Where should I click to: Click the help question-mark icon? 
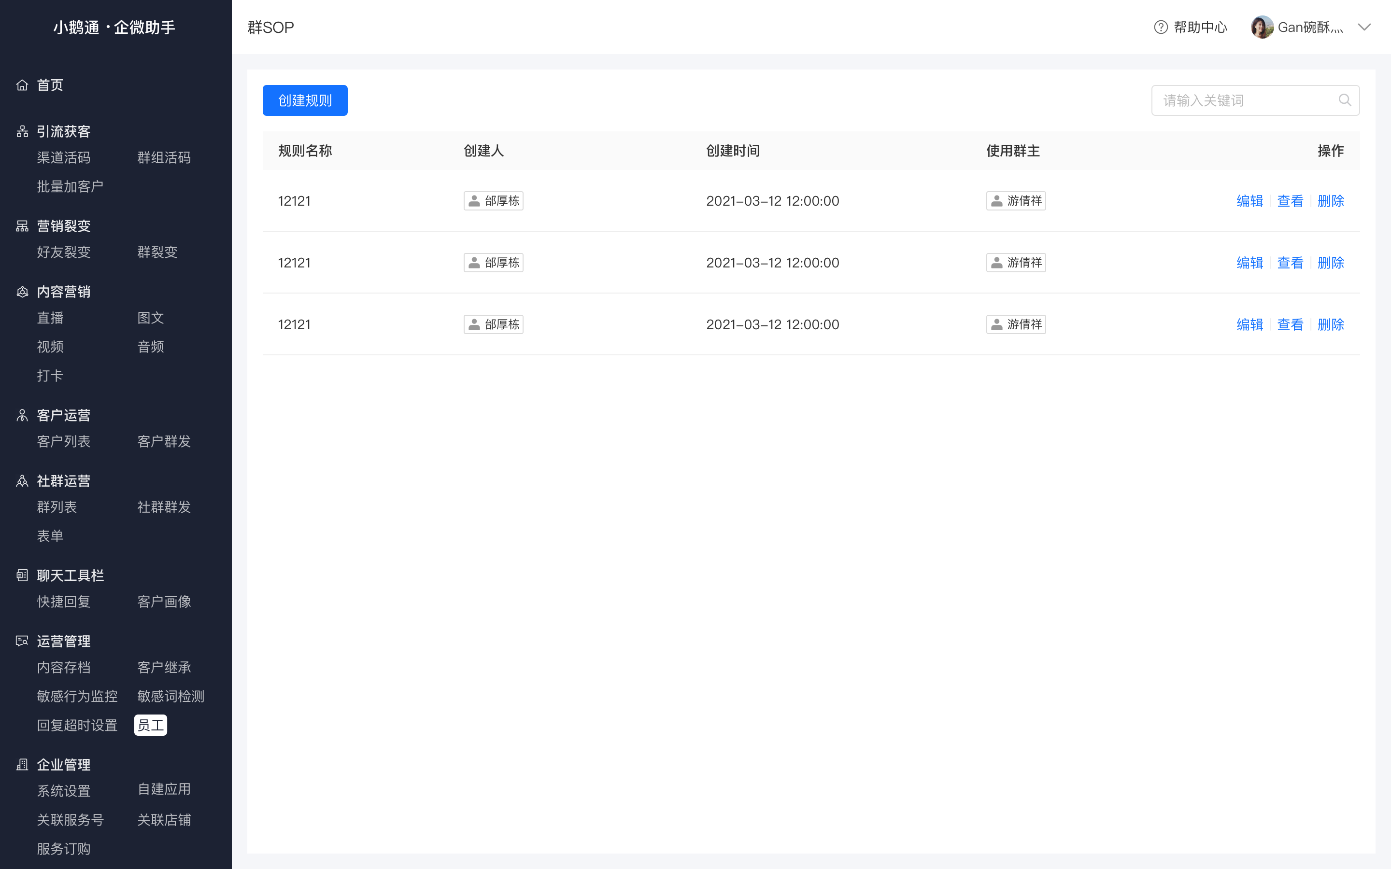pyautogui.click(x=1161, y=27)
